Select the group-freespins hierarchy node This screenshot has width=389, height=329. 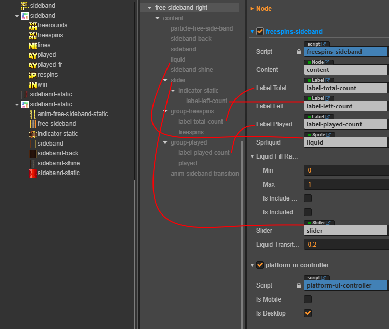[x=192, y=111]
